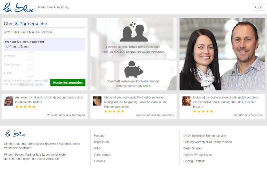The width and height of the screenshot is (267, 182).
Task: Click the Wohnort input field
Action: click(x=31, y=56)
